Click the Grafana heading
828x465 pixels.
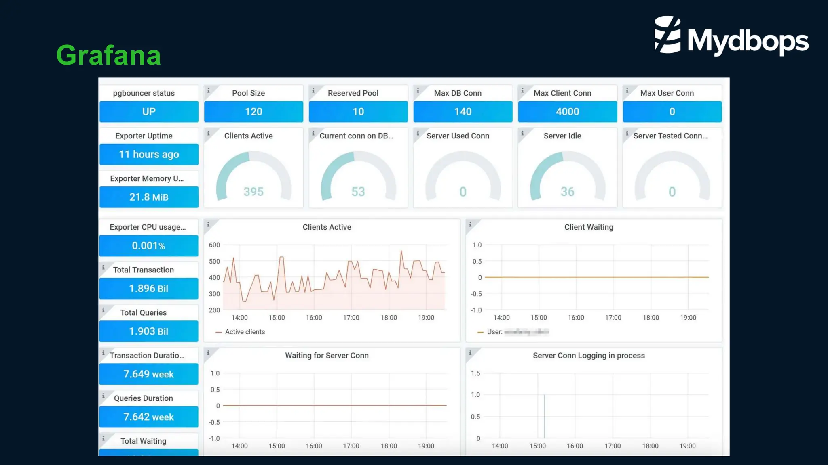108,55
